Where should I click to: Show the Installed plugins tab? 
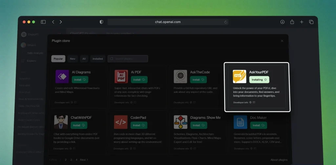point(97,59)
